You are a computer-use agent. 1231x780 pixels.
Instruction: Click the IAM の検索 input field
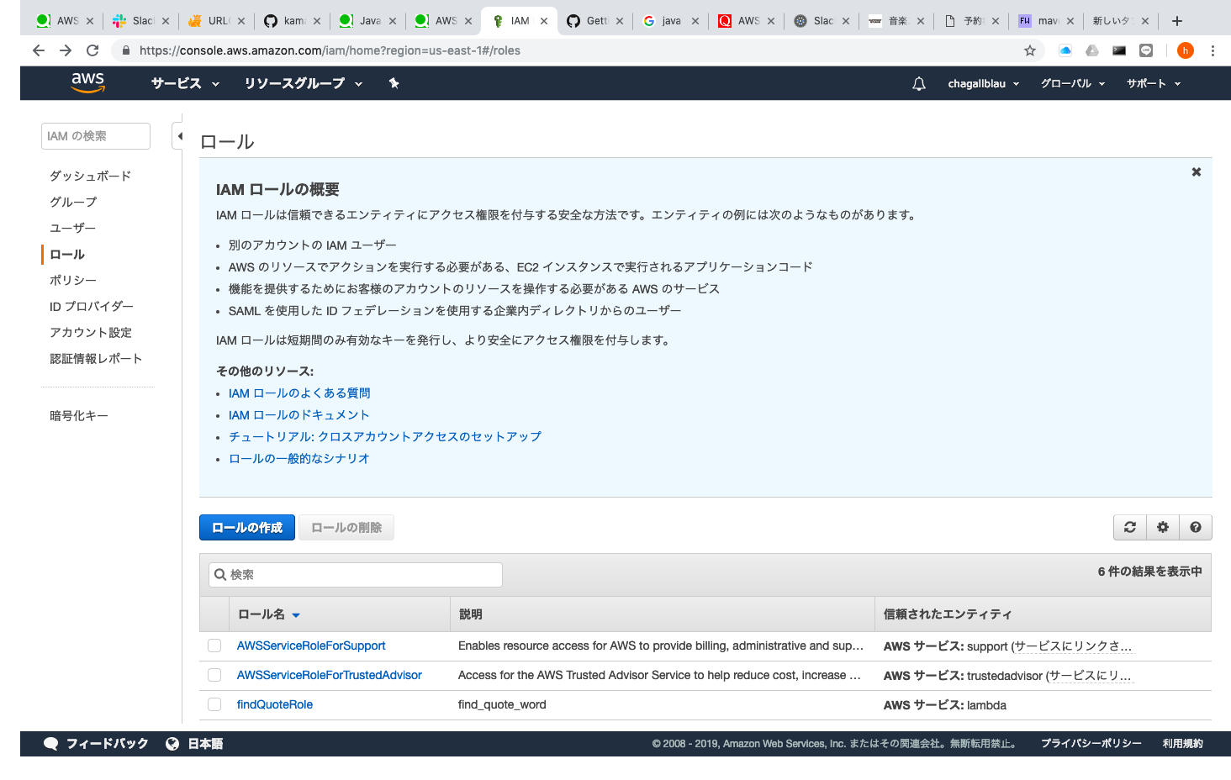[96, 136]
